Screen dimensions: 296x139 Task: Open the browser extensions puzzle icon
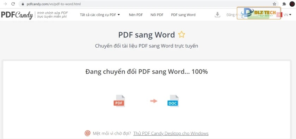tap(284, 4)
